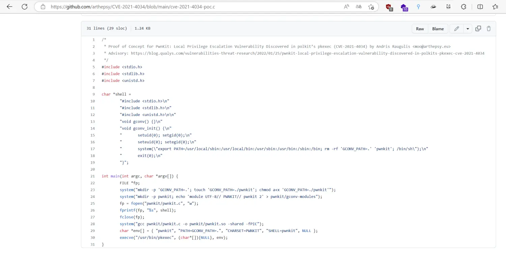Open the robot-face extension icon
This screenshot has width=506, height=260.
(x=448, y=7)
